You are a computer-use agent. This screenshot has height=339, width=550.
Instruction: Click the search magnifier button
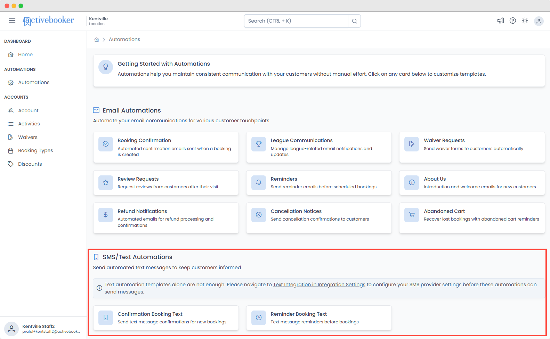pos(354,21)
